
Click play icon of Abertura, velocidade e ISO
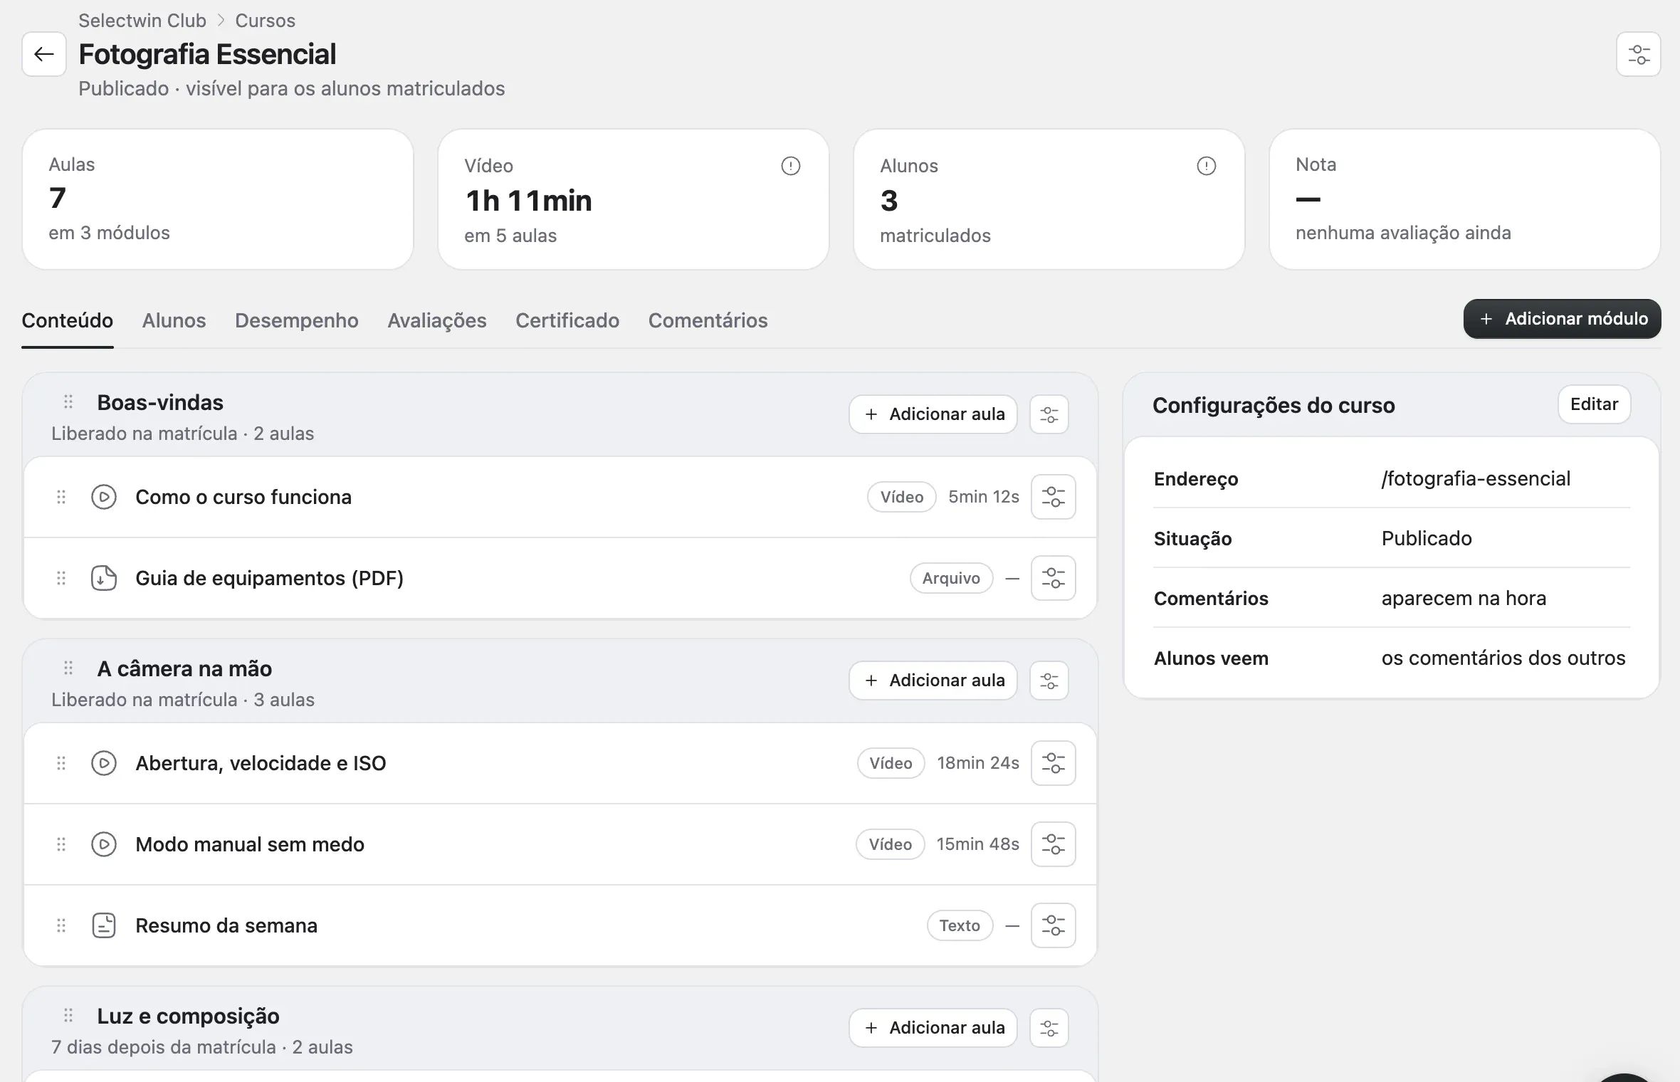point(104,763)
